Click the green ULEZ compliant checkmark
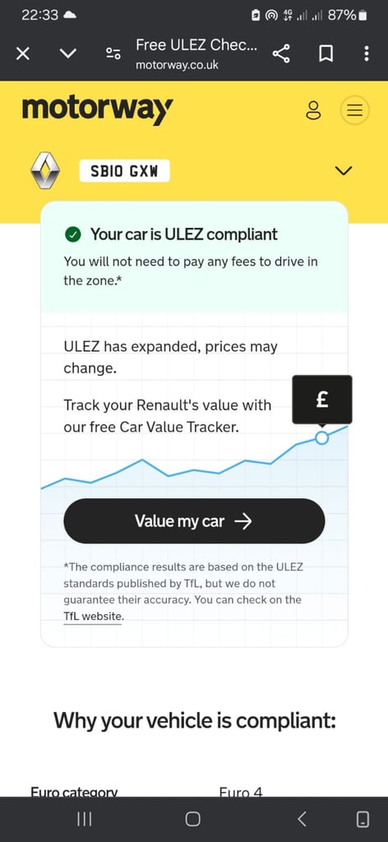 (72, 234)
